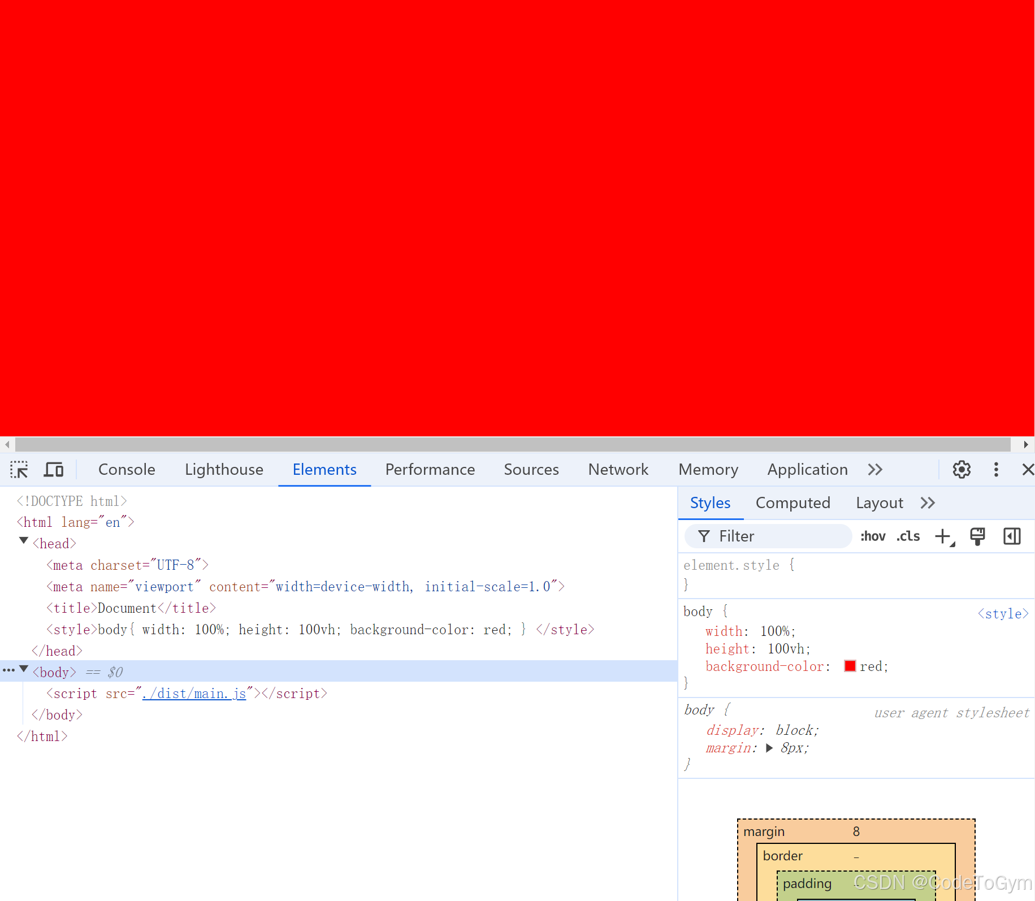1035x901 pixels.
Task: Click the horizontal scrollbar thumb
Action: point(513,444)
